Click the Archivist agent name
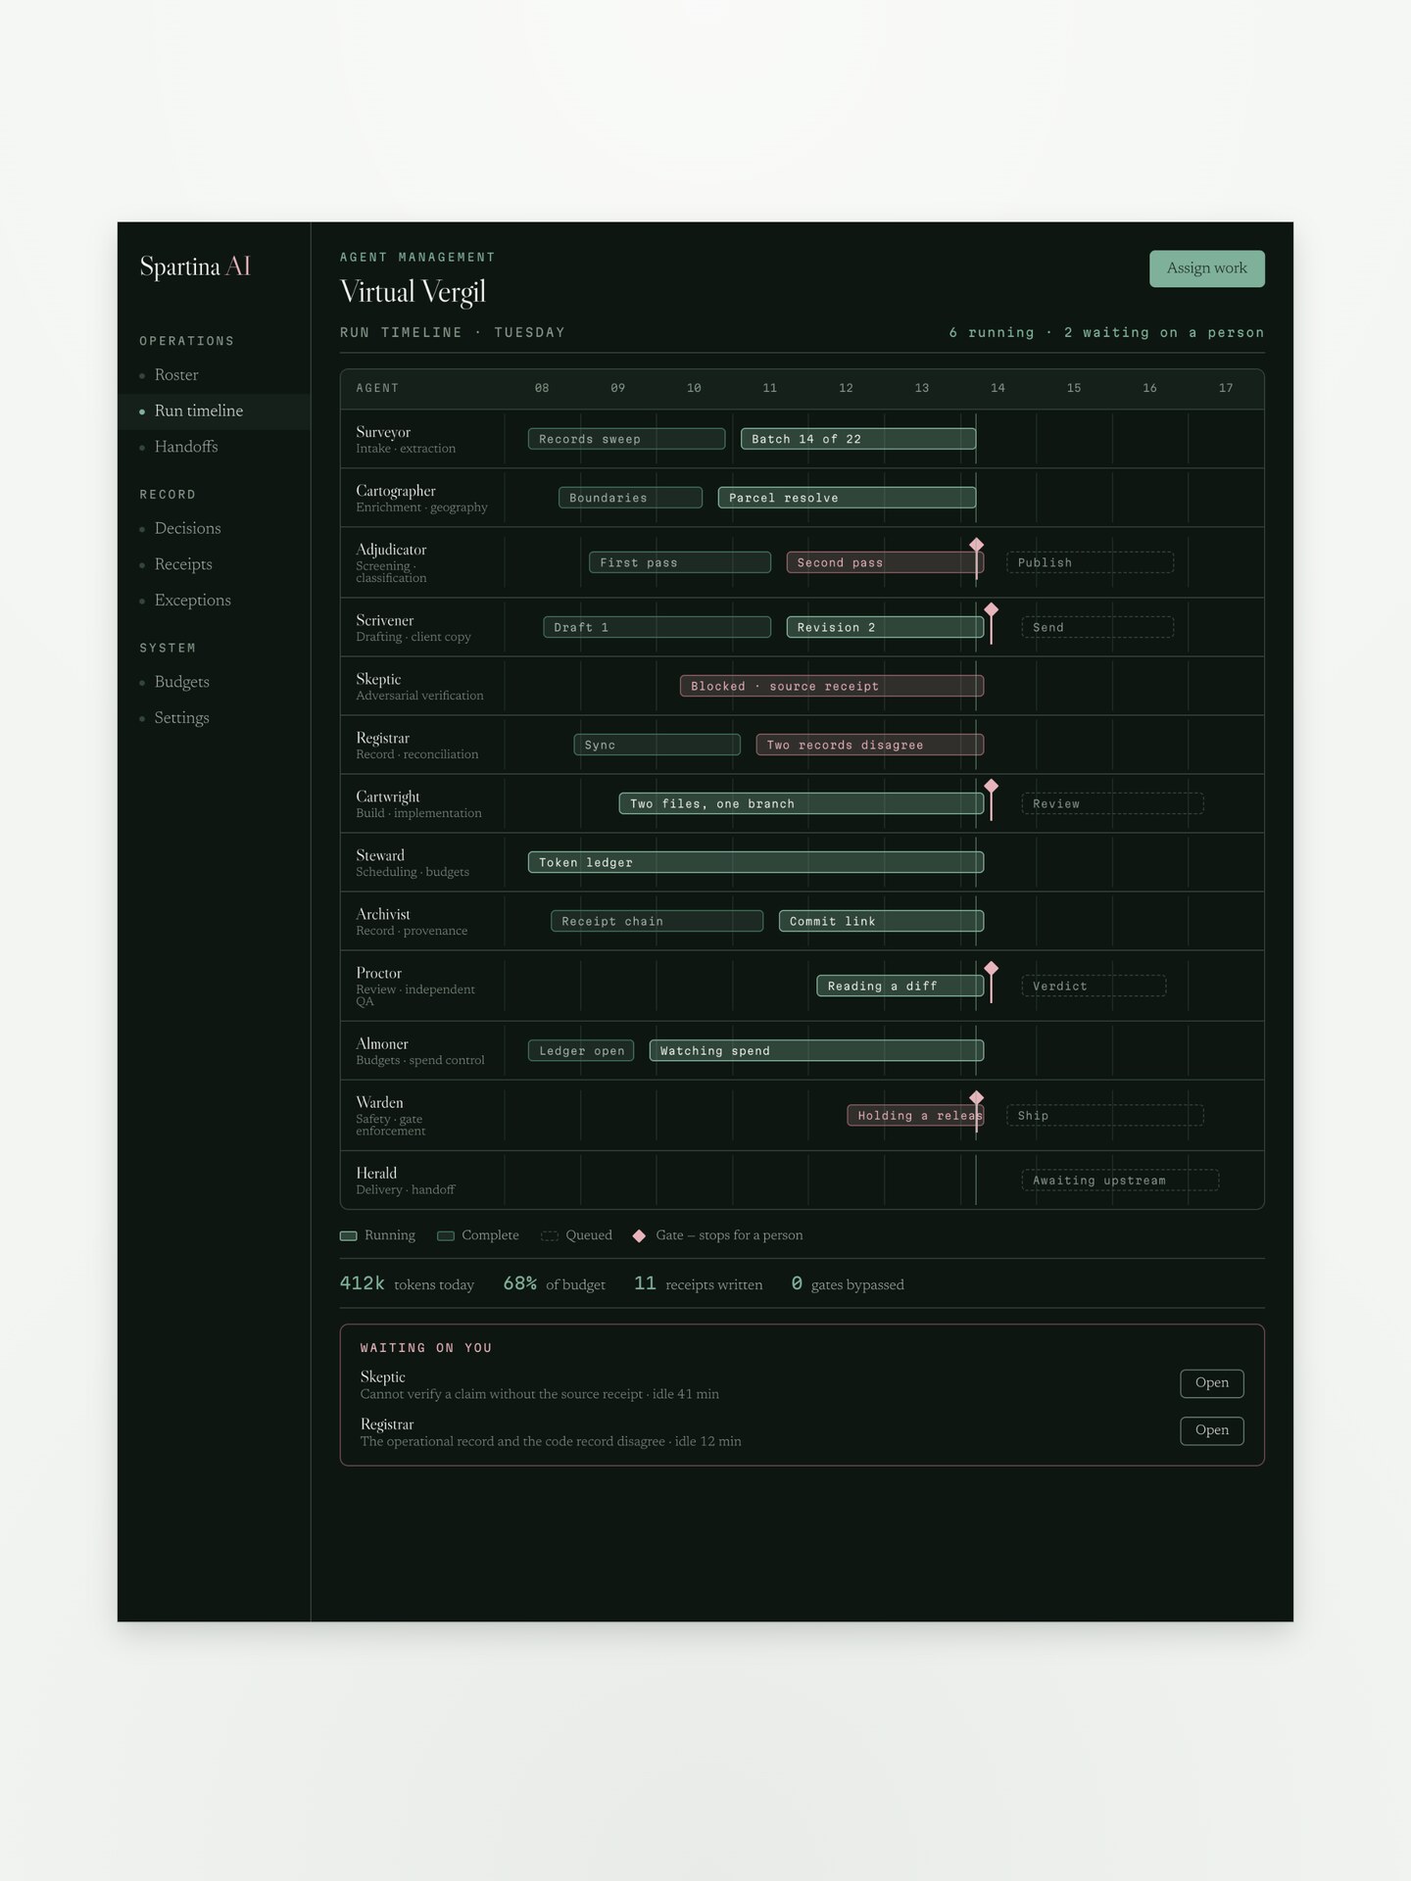This screenshot has width=1411, height=1881. 383,914
